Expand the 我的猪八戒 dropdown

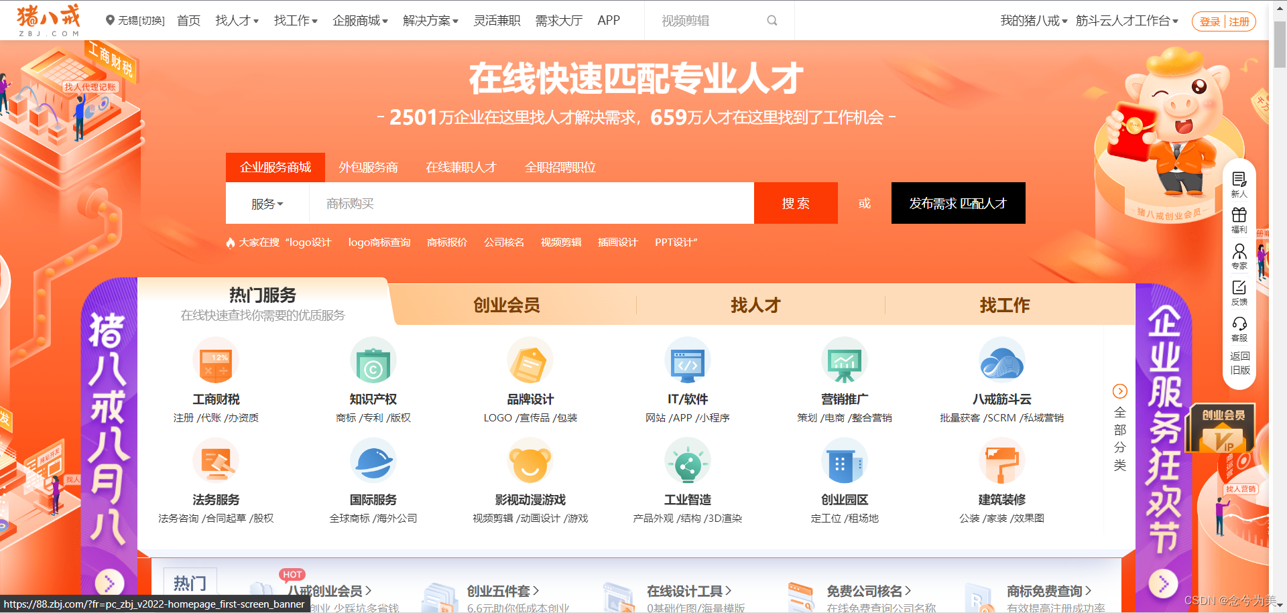tap(1034, 21)
